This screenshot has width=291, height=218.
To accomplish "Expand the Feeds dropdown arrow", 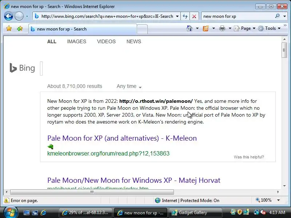I will pos(214,28).
